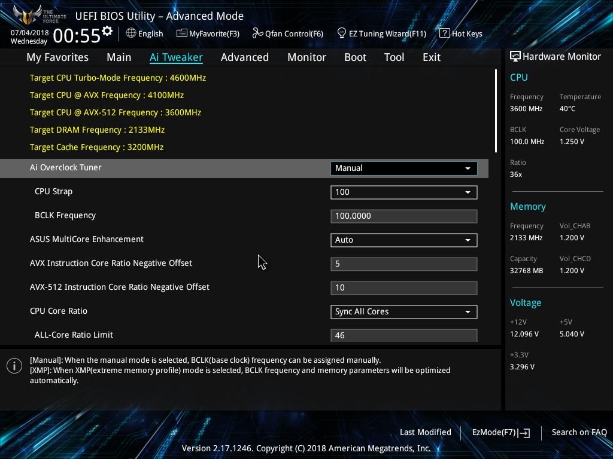Click Target Cache Frequency : 3200MHz text
613x459 pixels.
click(x=96, y=147)
